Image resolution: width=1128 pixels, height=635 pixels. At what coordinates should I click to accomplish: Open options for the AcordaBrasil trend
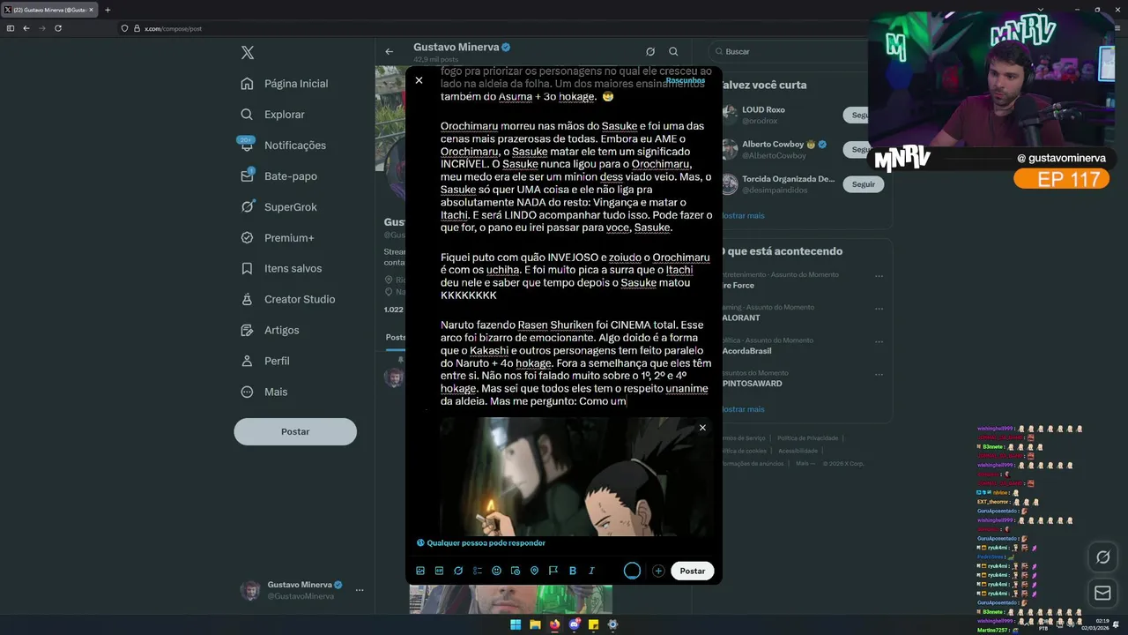(879, 341)
